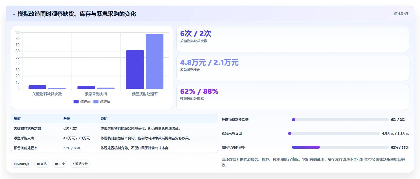Click the x-axis label 紧急采购支出 on the chart
The width and height of the screenshot is (420, 179).
tap(96, 94)
